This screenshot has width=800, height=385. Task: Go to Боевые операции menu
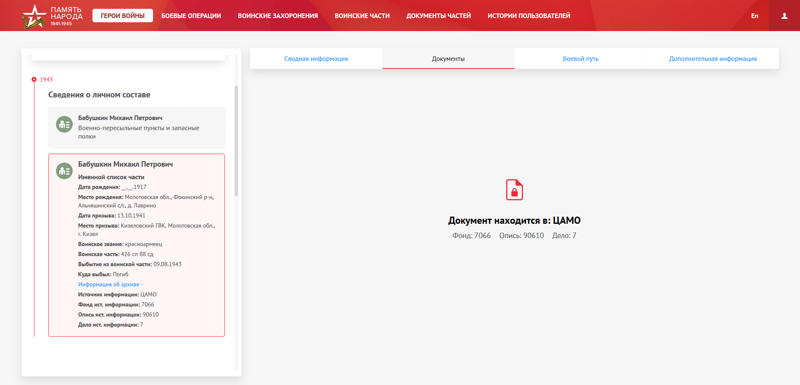pyautogui.click(x=191, y=16)
